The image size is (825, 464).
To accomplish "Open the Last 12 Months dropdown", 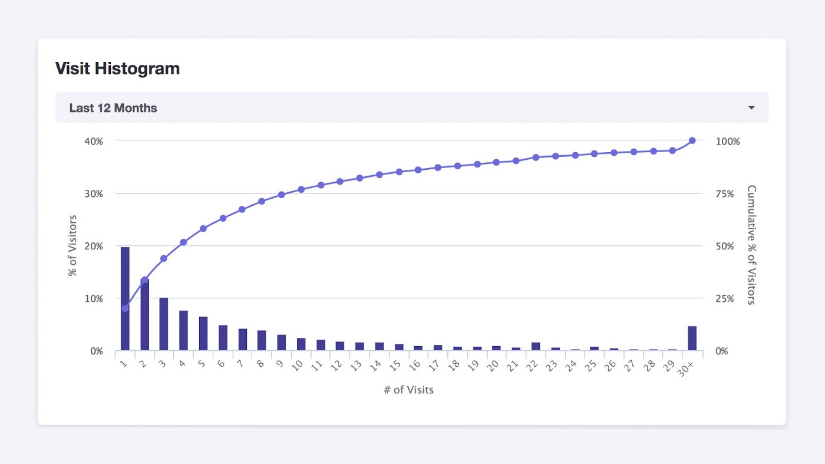I will [411, 108].
